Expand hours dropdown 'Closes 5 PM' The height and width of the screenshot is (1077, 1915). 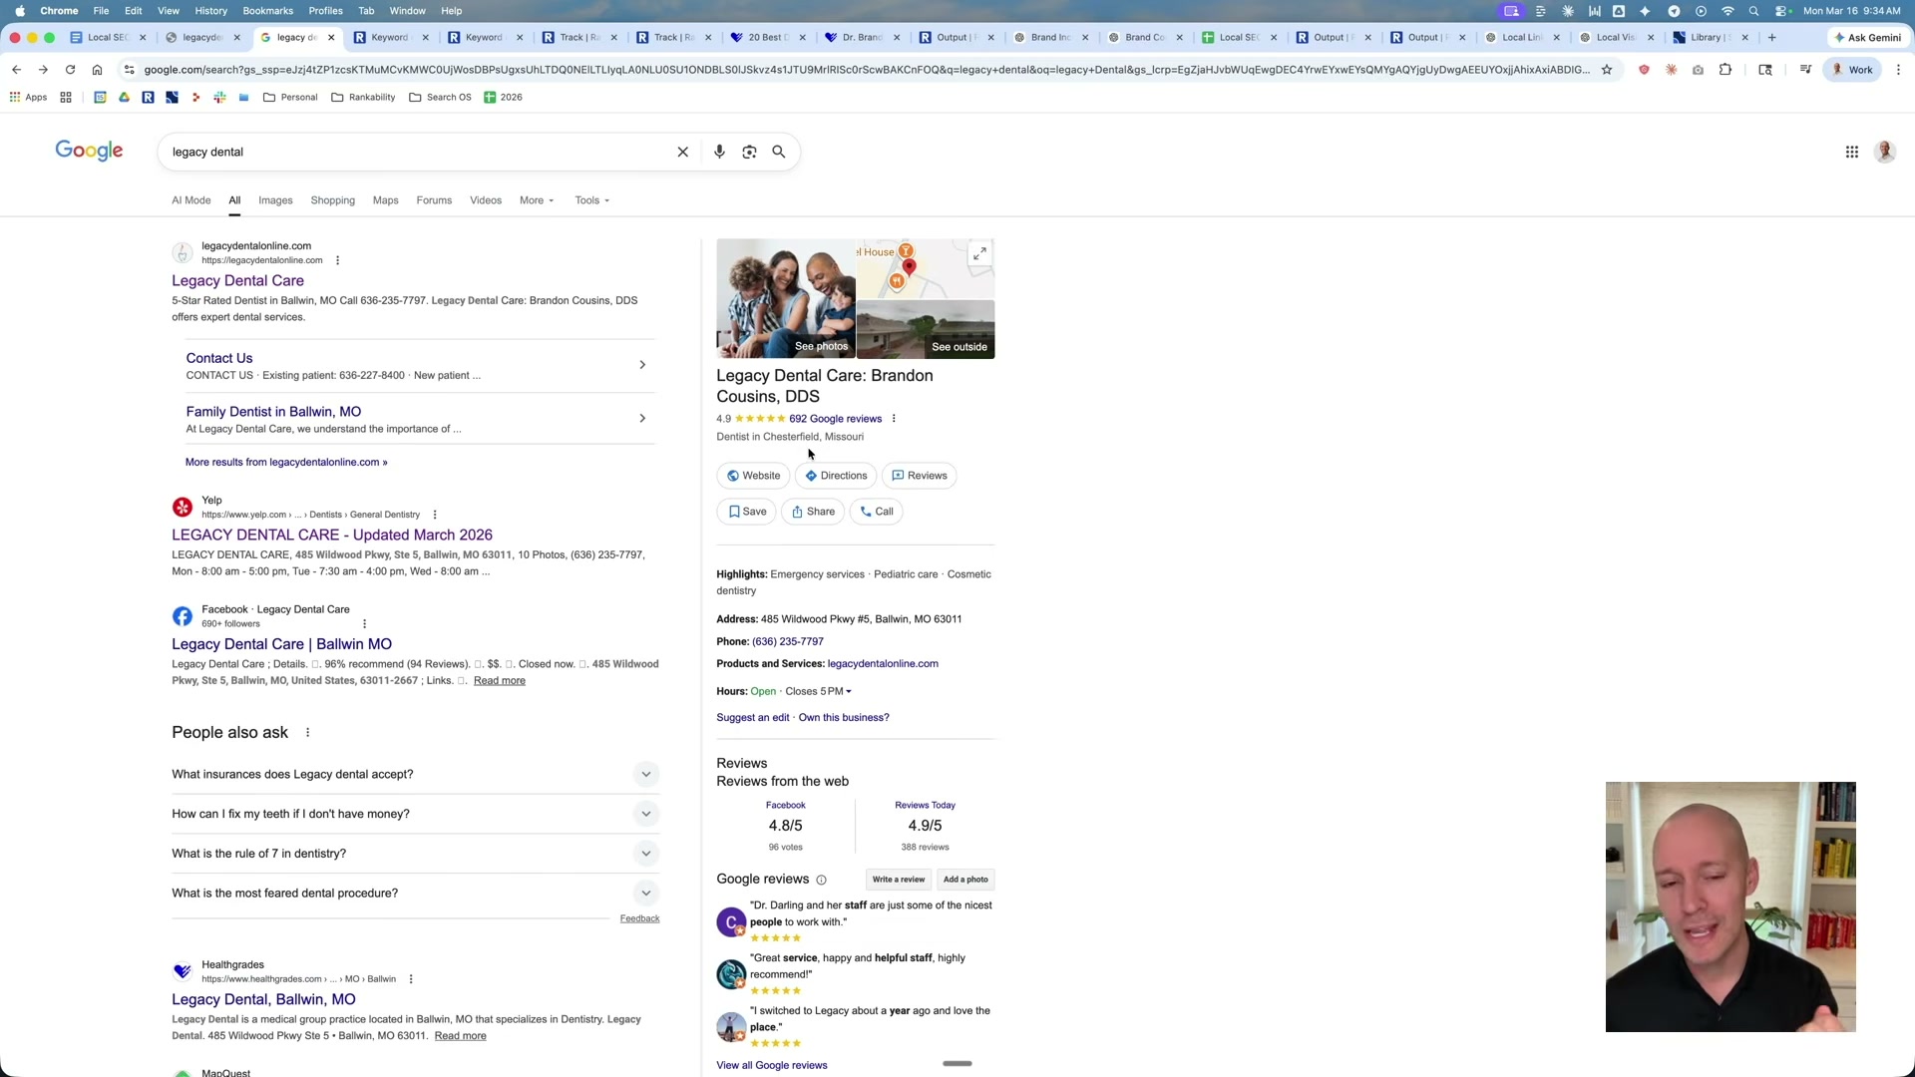[x=818, y=691]
